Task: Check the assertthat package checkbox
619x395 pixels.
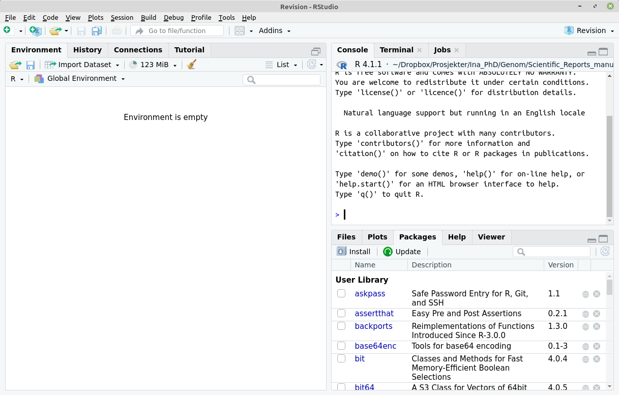Action: (341, 313)
